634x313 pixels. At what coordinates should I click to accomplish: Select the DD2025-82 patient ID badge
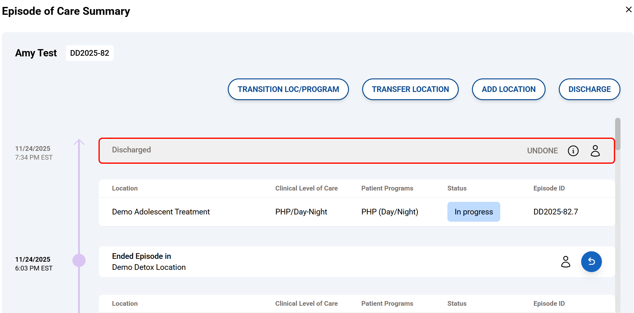[x=90, y=53]
